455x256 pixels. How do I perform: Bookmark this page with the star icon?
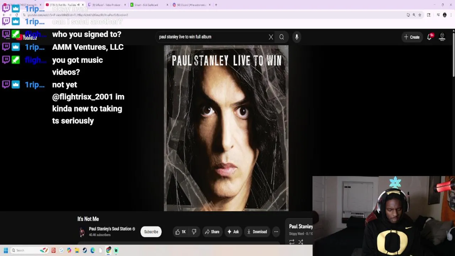tap(420, 15)
